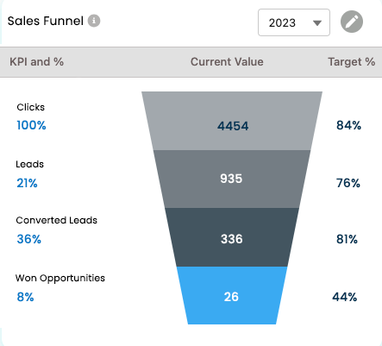Screen dimensions: 382x346
Task: Open the pencil edit icon
Action: click(352, 22)
